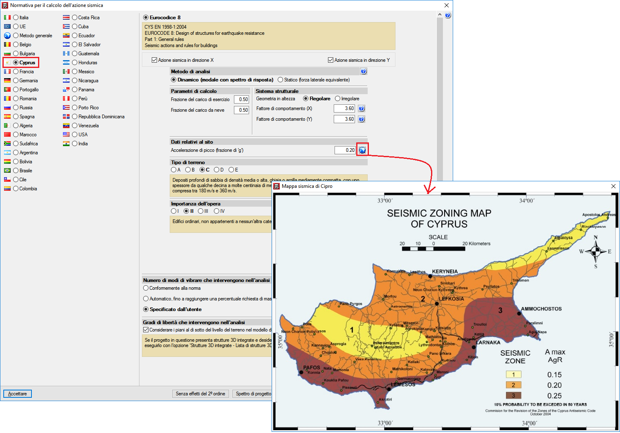Screen dimensions: 620x433
Task: Click the India flag icon
Action: [66, 144]
